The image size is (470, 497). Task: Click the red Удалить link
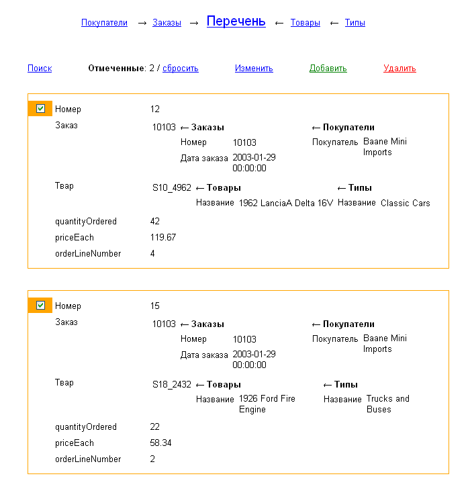pyautogui.click(x=399, y=69)
